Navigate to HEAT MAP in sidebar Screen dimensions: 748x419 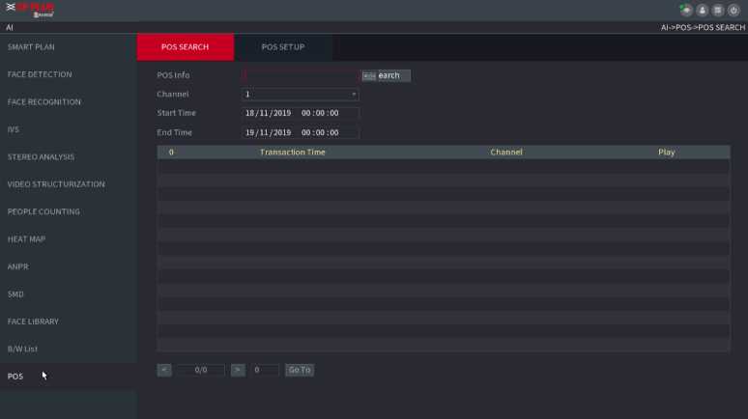[26, 239]
